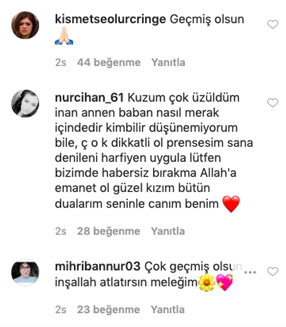View the 44 beğenme likes list
Screen dimensions: 286x327
pos(109,62)
